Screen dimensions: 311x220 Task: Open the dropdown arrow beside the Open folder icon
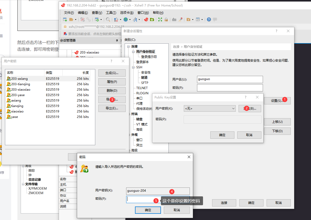[76, 20]
